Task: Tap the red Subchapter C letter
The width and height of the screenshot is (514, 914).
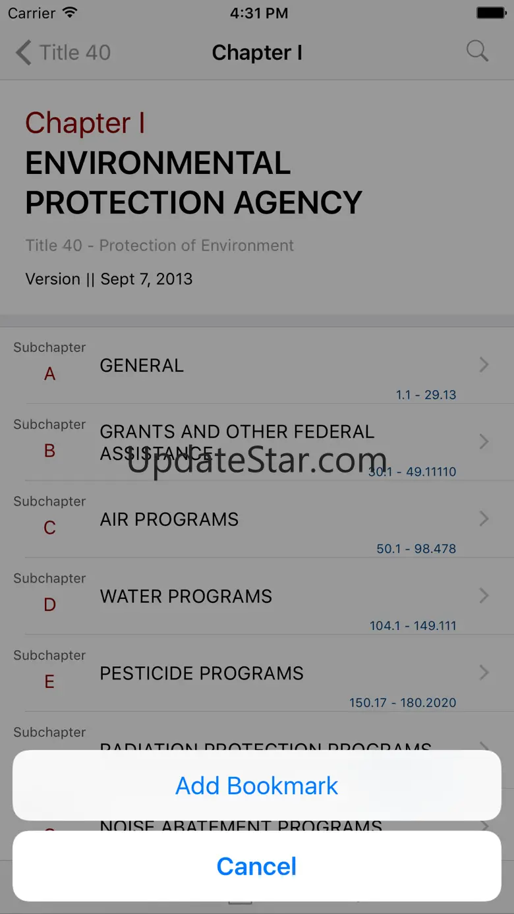Action: pyautogui.click(x=49, y=528)
